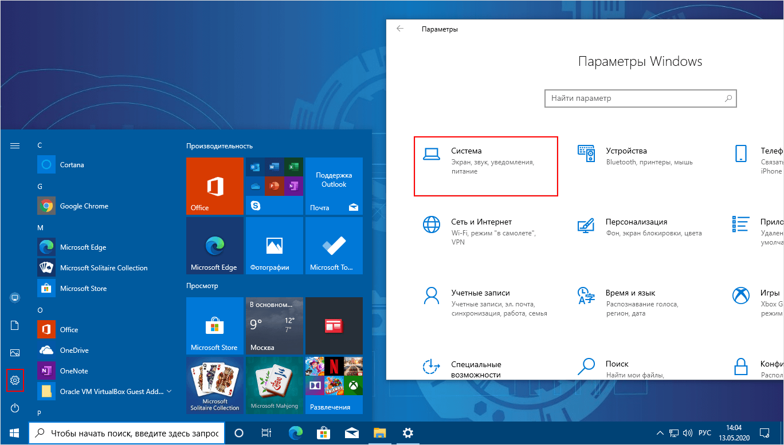Launch Cortana from the app list

coord(106,165)
